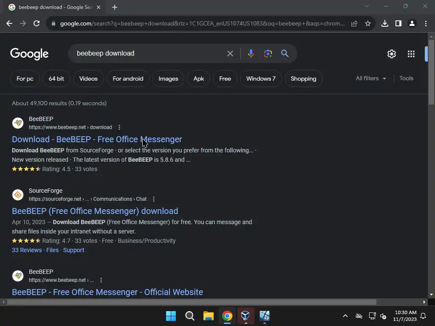Viewport: 435px width, 326px height.
Task: Open the 33 Reviews link
Action: [x=27, y=250]
